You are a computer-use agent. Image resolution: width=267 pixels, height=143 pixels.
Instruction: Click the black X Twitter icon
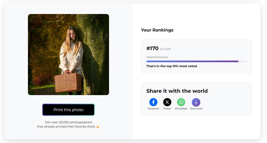167,102
